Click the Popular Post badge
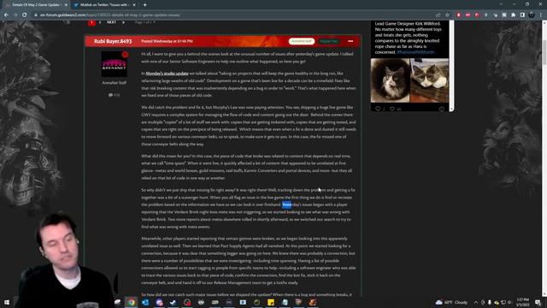The height and width of the screenshot is (308, 547). 328,41
